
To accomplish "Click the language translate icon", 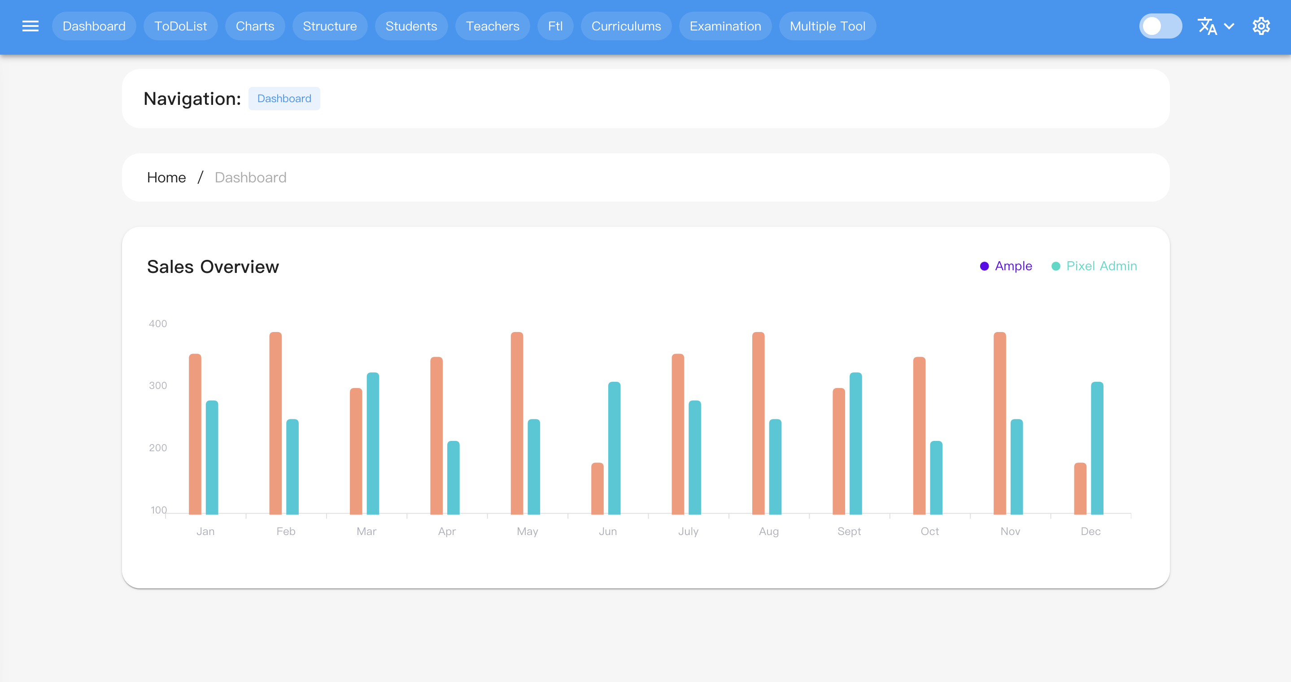I will click(x=1207, y=26).
